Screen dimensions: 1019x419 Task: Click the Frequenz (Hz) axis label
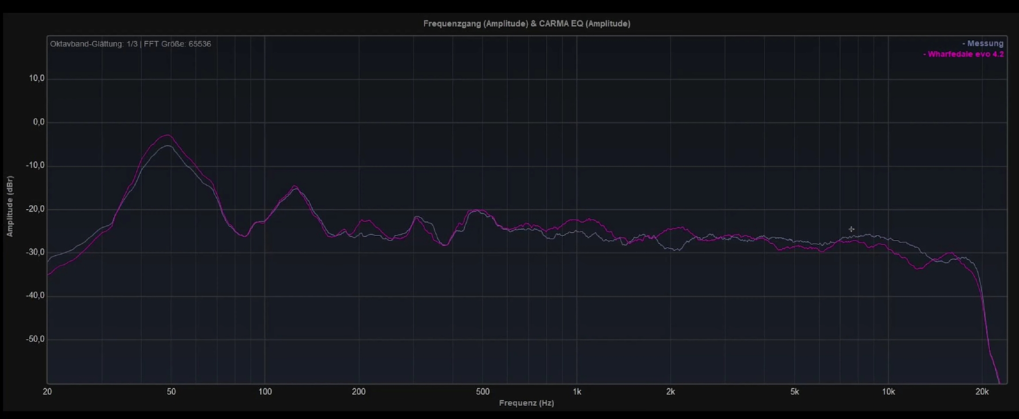pos(526,403)
